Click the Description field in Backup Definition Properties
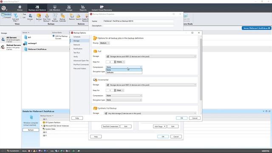The height and width of the screenshot is (153, 272). (138, 25)
